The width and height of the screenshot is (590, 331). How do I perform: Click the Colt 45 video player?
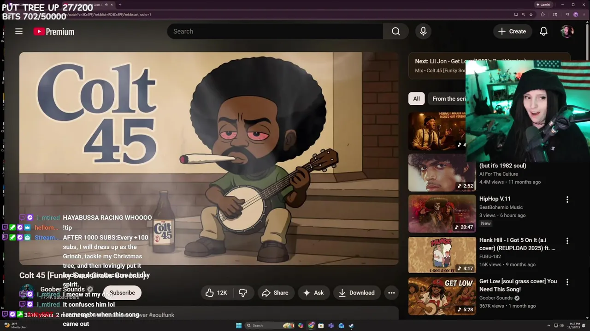[x=209, y=158]
